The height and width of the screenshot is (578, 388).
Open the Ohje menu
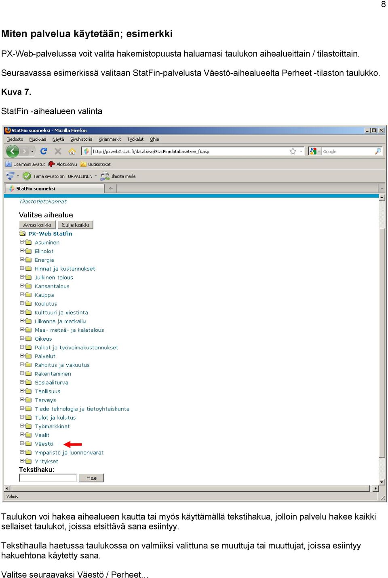pyautogui.click(x=154, y=139)
